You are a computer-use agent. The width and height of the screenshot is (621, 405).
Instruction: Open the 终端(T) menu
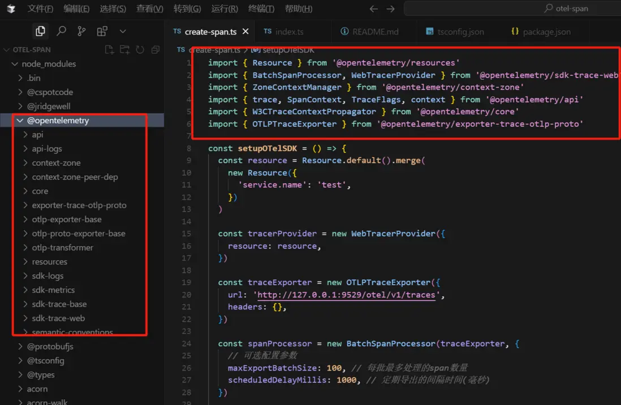261,9
